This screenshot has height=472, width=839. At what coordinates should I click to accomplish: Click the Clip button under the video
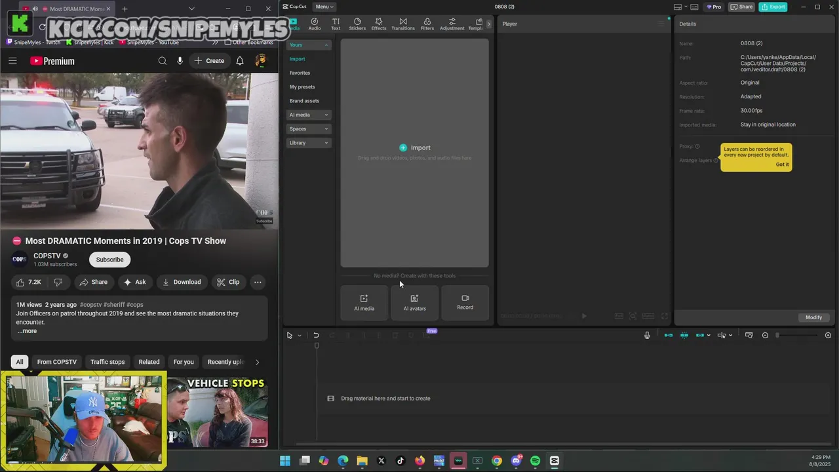228,282
